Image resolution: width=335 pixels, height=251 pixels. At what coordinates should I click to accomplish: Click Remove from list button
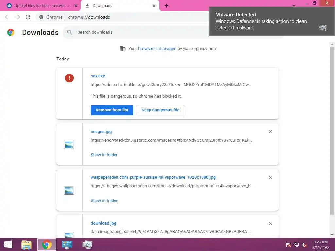pos(112,110)
